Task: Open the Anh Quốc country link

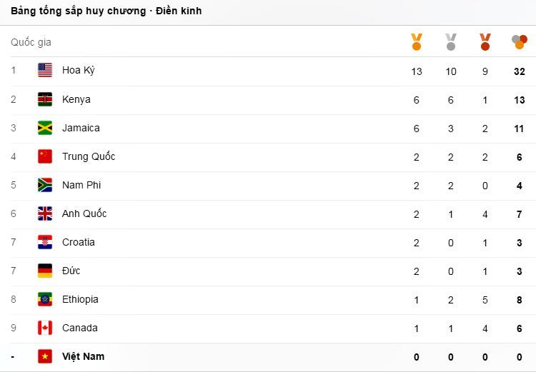Action: (84, 213)
